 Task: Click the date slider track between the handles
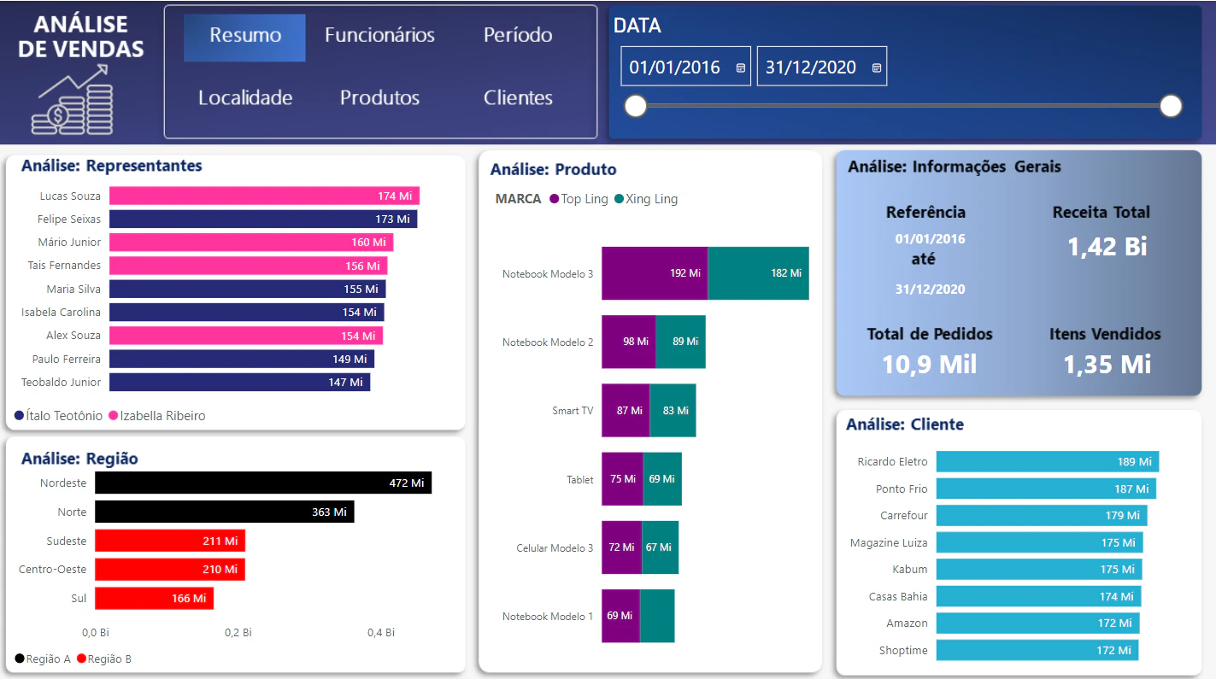[x=903, y=106]
